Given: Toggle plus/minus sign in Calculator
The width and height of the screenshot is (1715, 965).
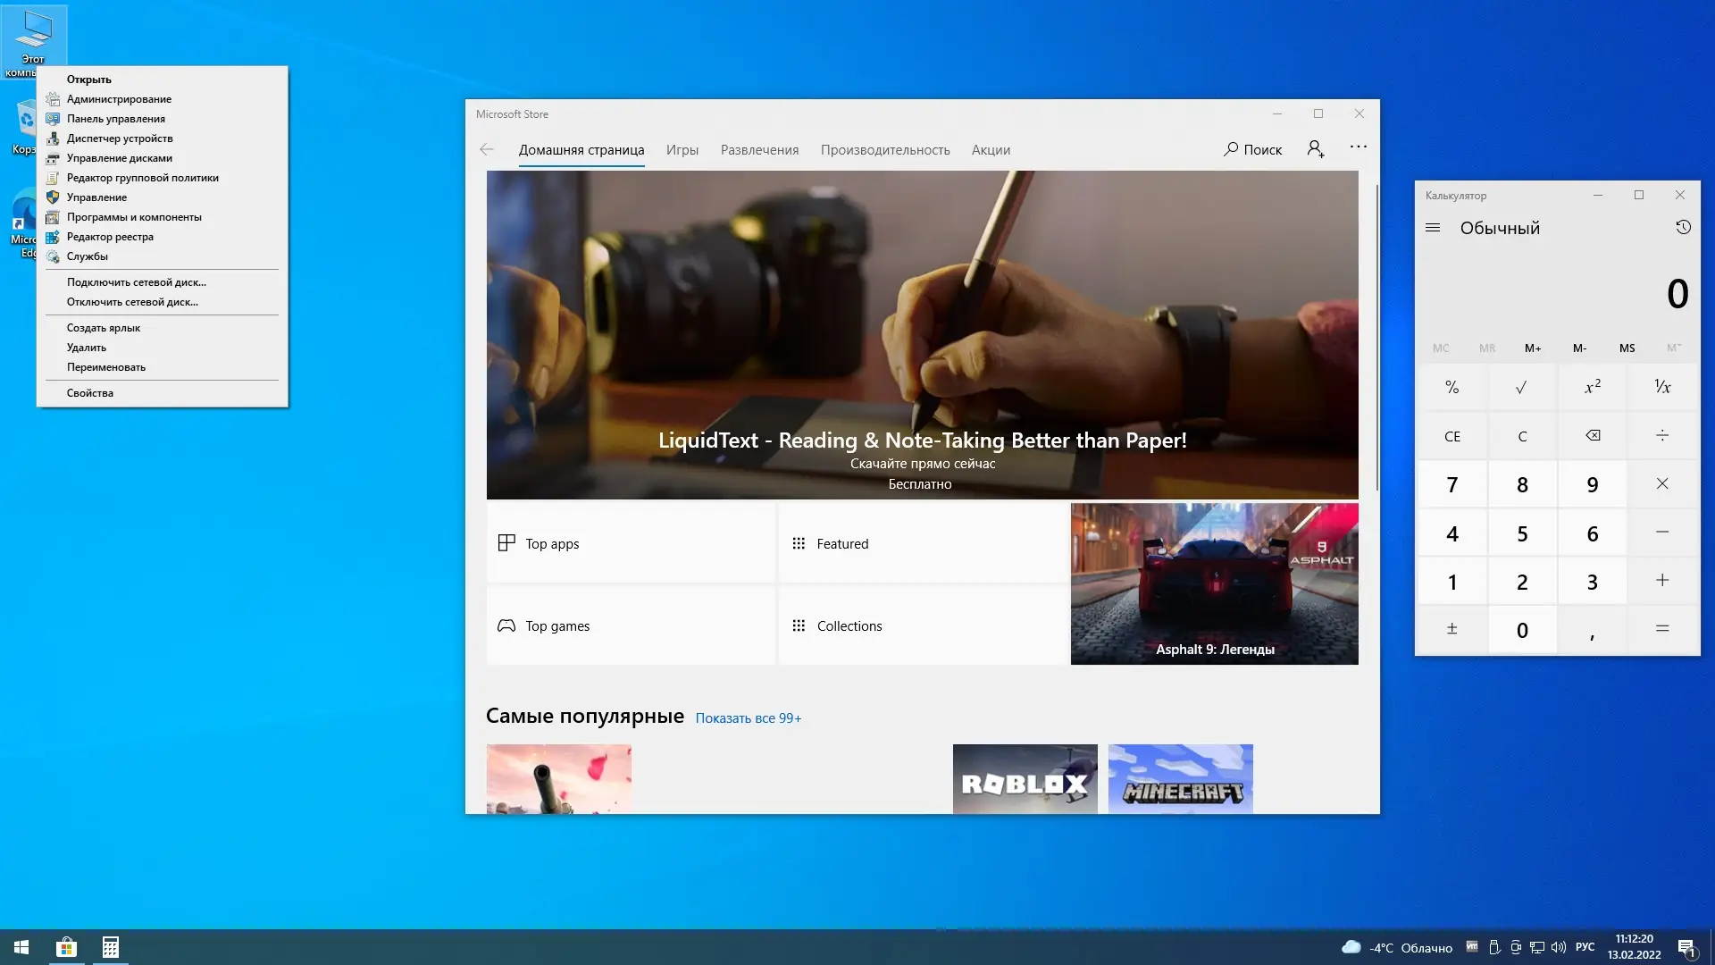Looking at the screenshot, I should pyautogui.click(x=1451, y=629).
